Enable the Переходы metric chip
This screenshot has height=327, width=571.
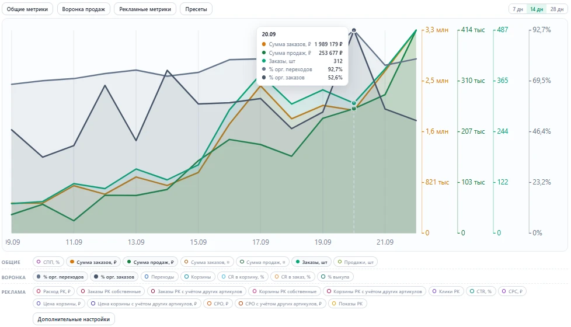[x=159, y=277]
